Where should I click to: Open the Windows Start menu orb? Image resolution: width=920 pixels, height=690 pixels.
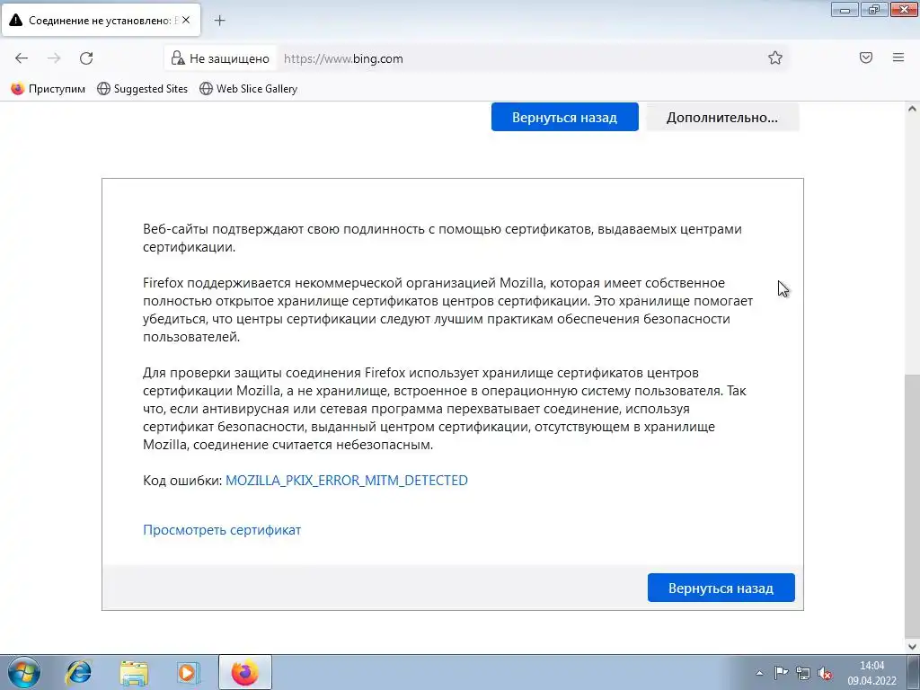click(x=24, y=672)
